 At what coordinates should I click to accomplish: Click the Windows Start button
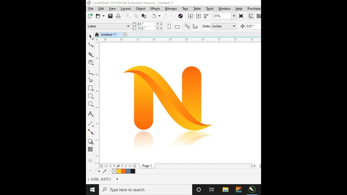pyautogui.click(x=92, y=190)
